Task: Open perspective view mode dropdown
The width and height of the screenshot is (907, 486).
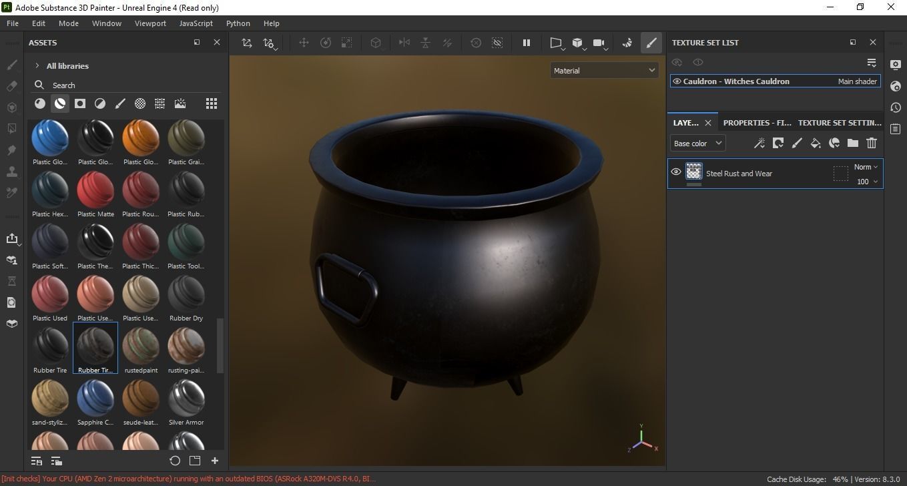Action: coord(557,43)
